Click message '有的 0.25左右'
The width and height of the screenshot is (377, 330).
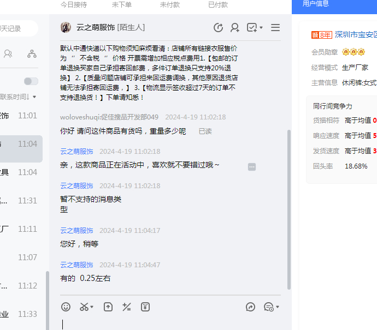point(85,278)
